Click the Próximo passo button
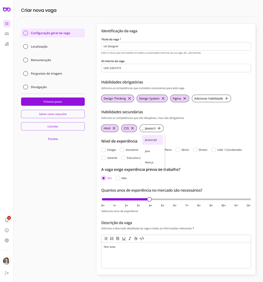The image size is (263, 282). [x=53, y=102]
